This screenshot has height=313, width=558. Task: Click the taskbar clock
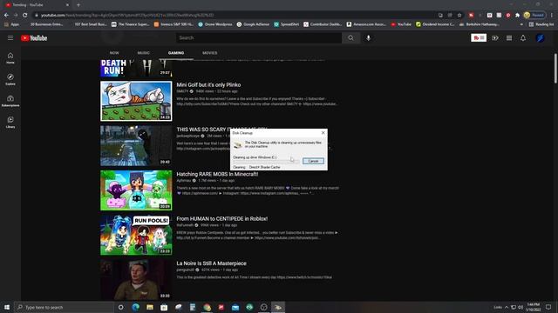click(x=534, y=307)
